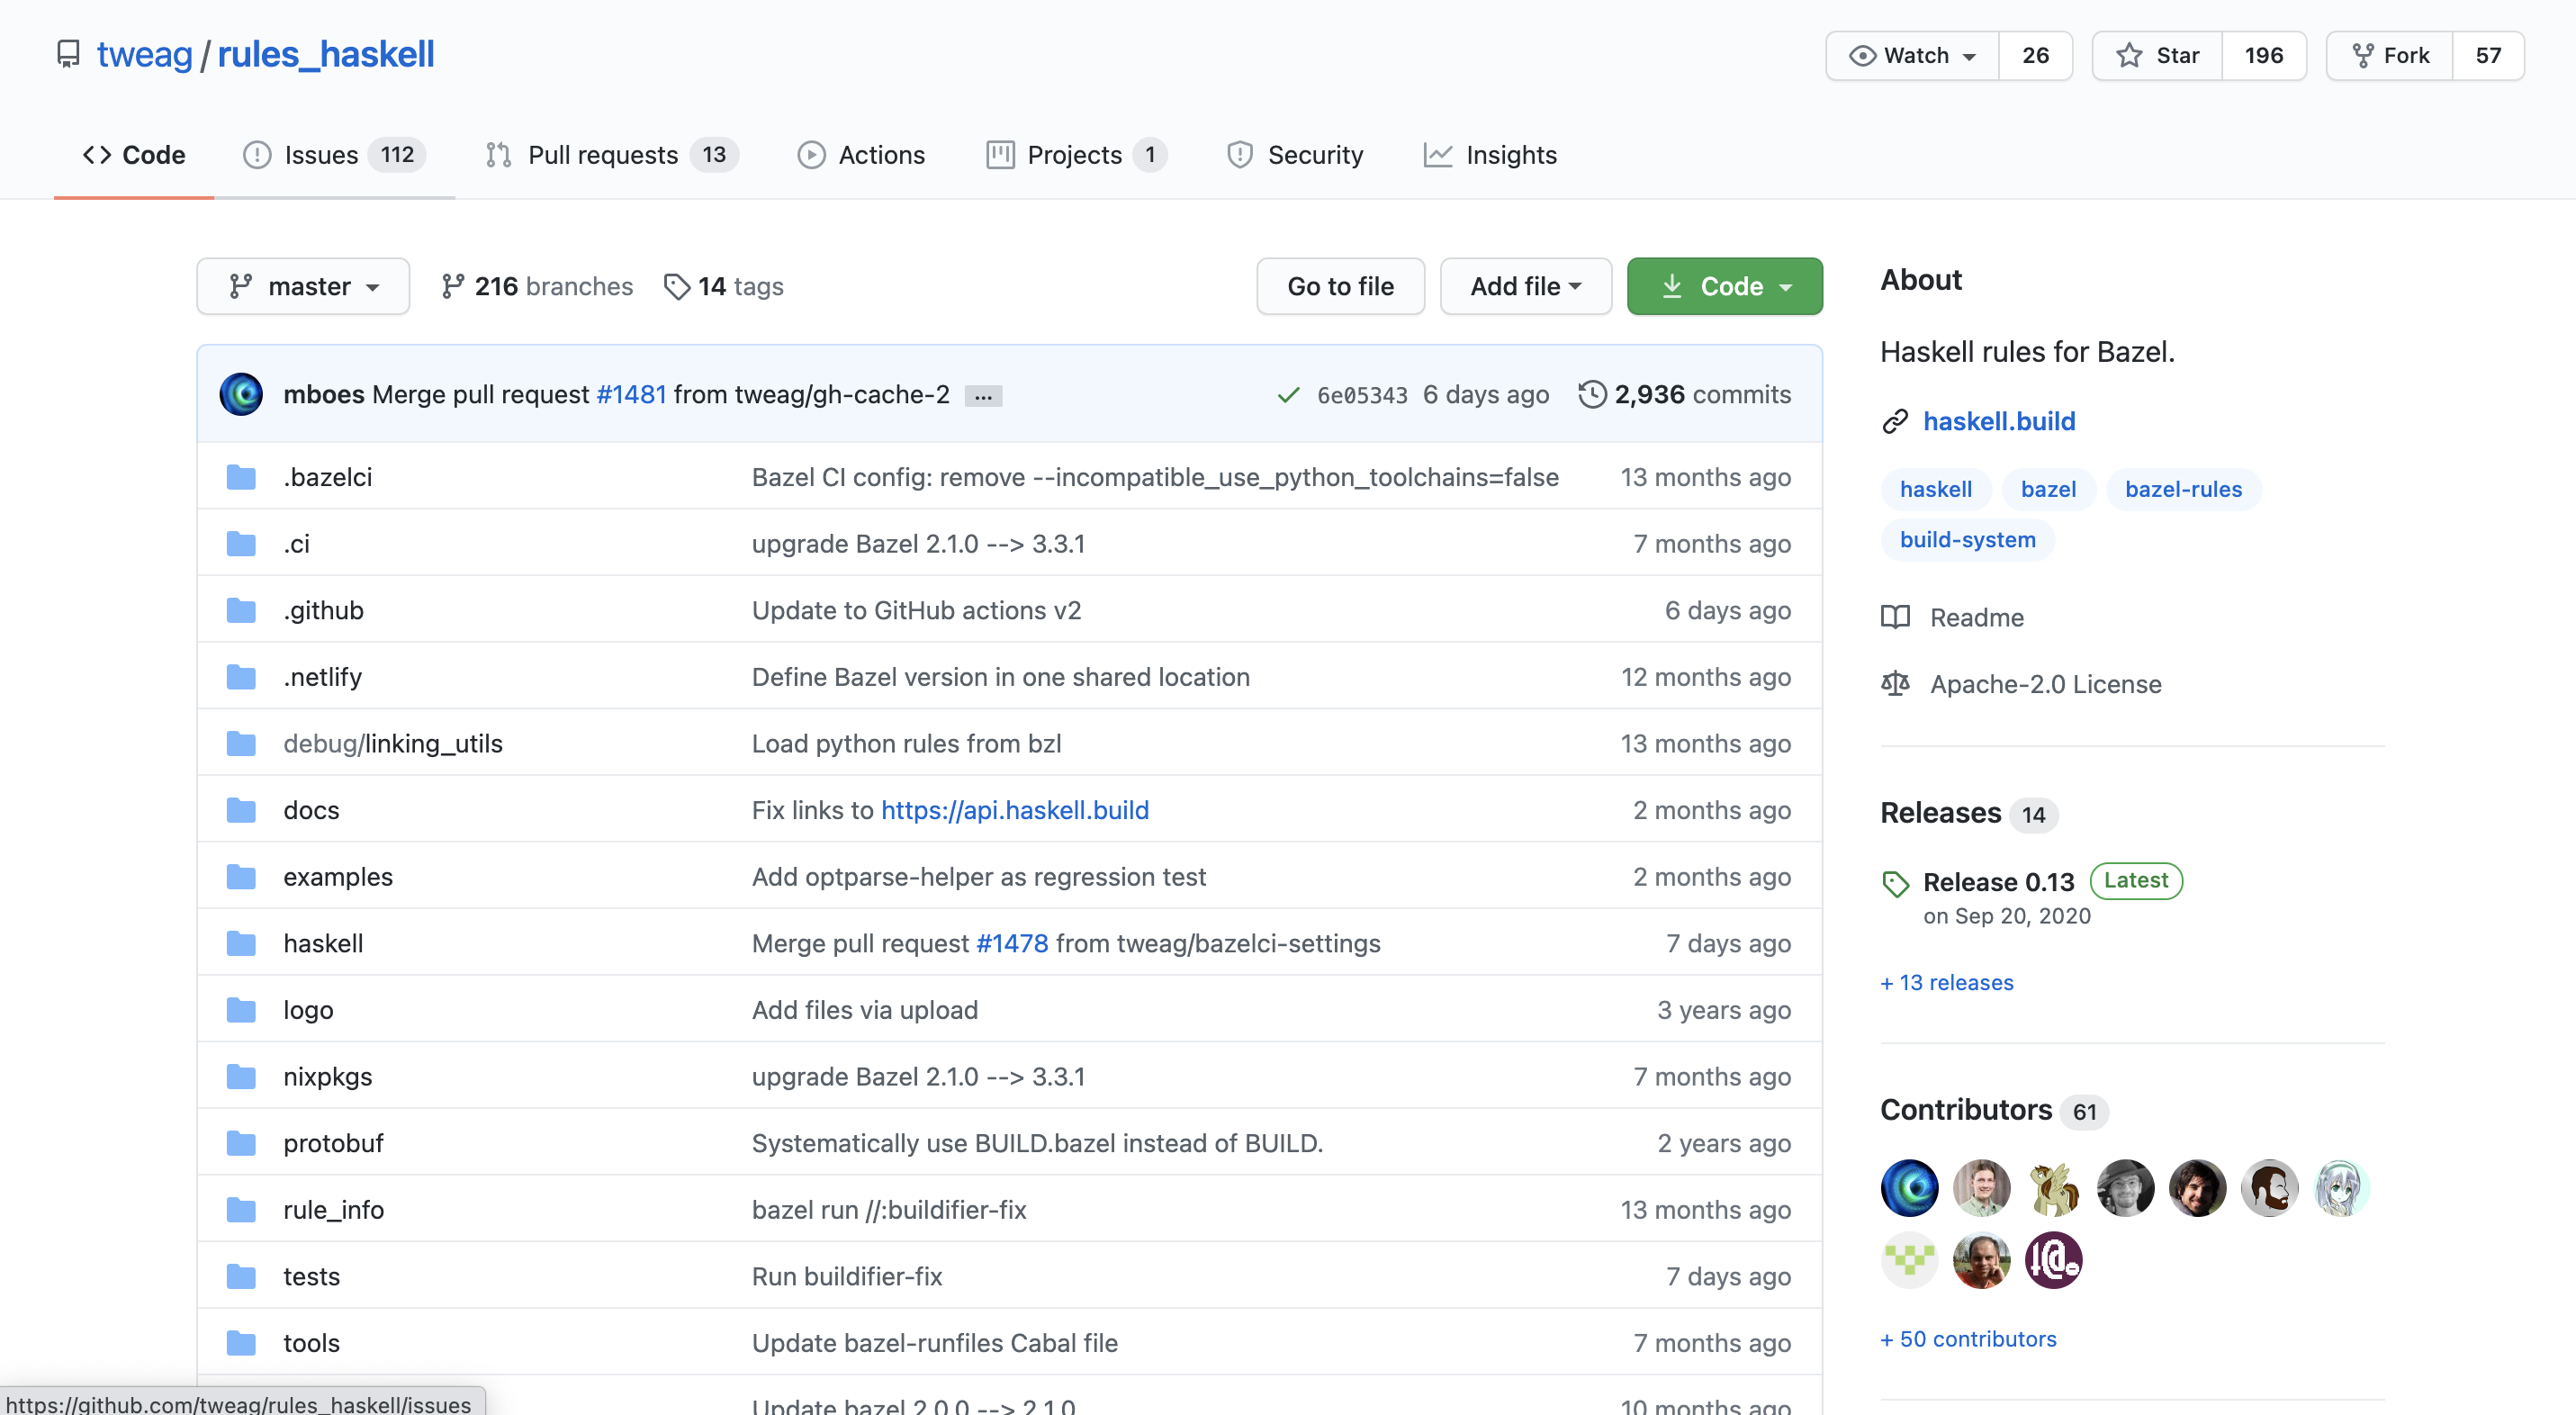Viewport: 2576px width, 1415px height.
Task: Click the Release 0.13 tag icon
Action: point(1895,883)
